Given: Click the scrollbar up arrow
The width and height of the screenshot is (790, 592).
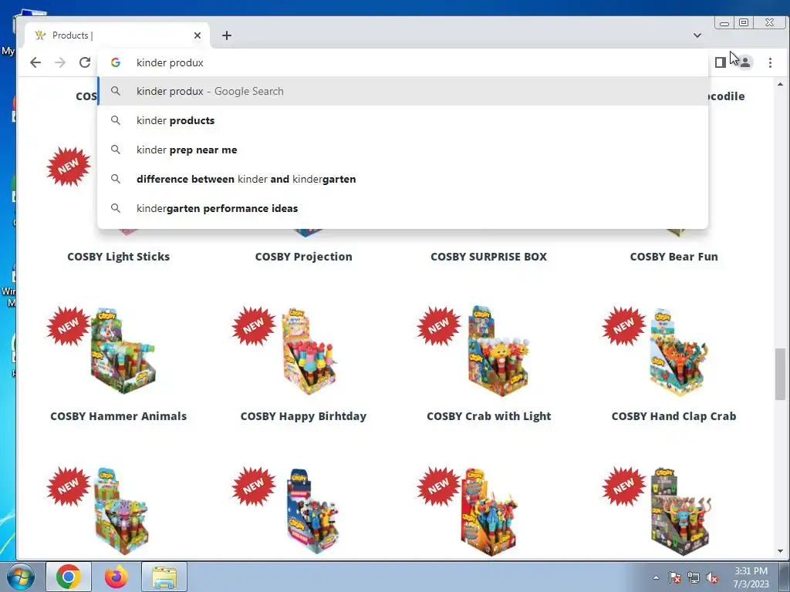Looking at the screenshot, I should click(x=780, y=84).
